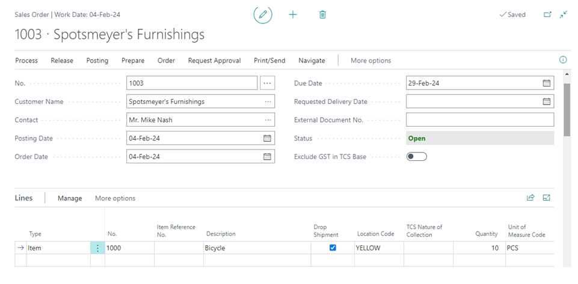Click the vertical page scrollbar
Screen dimensions: 578x284
point(567,110)
